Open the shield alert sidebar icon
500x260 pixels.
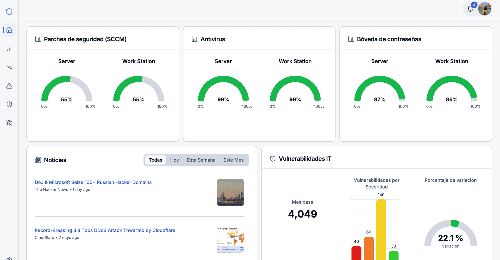9,104
